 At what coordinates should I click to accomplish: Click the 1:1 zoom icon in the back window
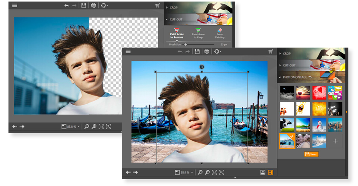click(101, 127)
